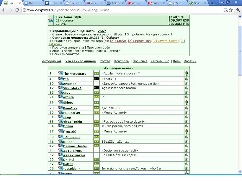Image resolution: width=242 pixels, height=181 pixels.
Task: Open the Chrome wrench settings menu
Action: point(238,10)
